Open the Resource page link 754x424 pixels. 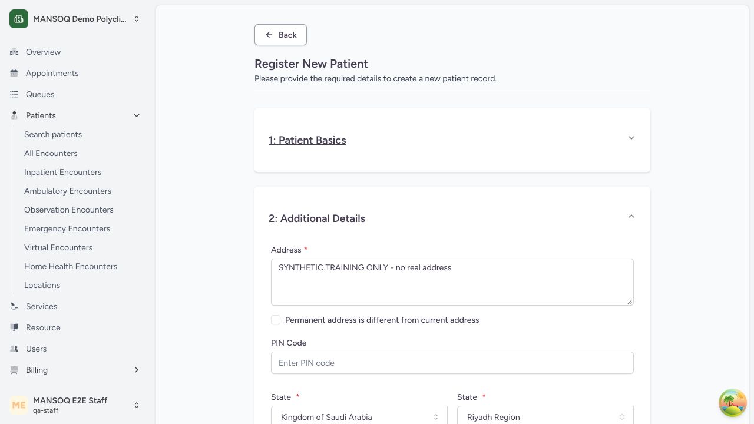pos(43,327)
